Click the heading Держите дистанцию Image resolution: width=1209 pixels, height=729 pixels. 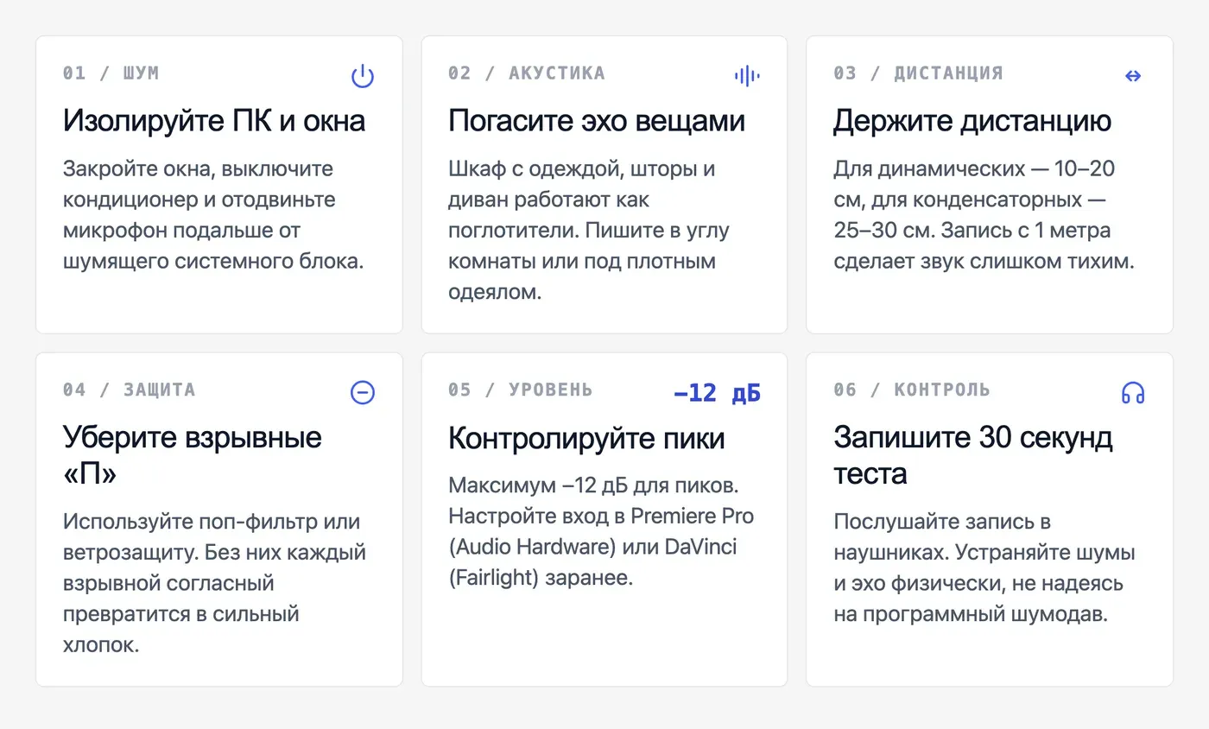[972, 122]
